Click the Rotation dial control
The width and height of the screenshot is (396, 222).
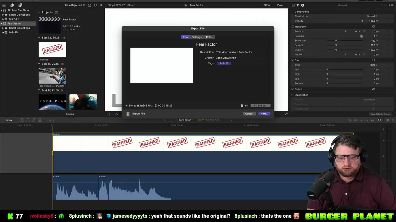[x=362, y=36]
